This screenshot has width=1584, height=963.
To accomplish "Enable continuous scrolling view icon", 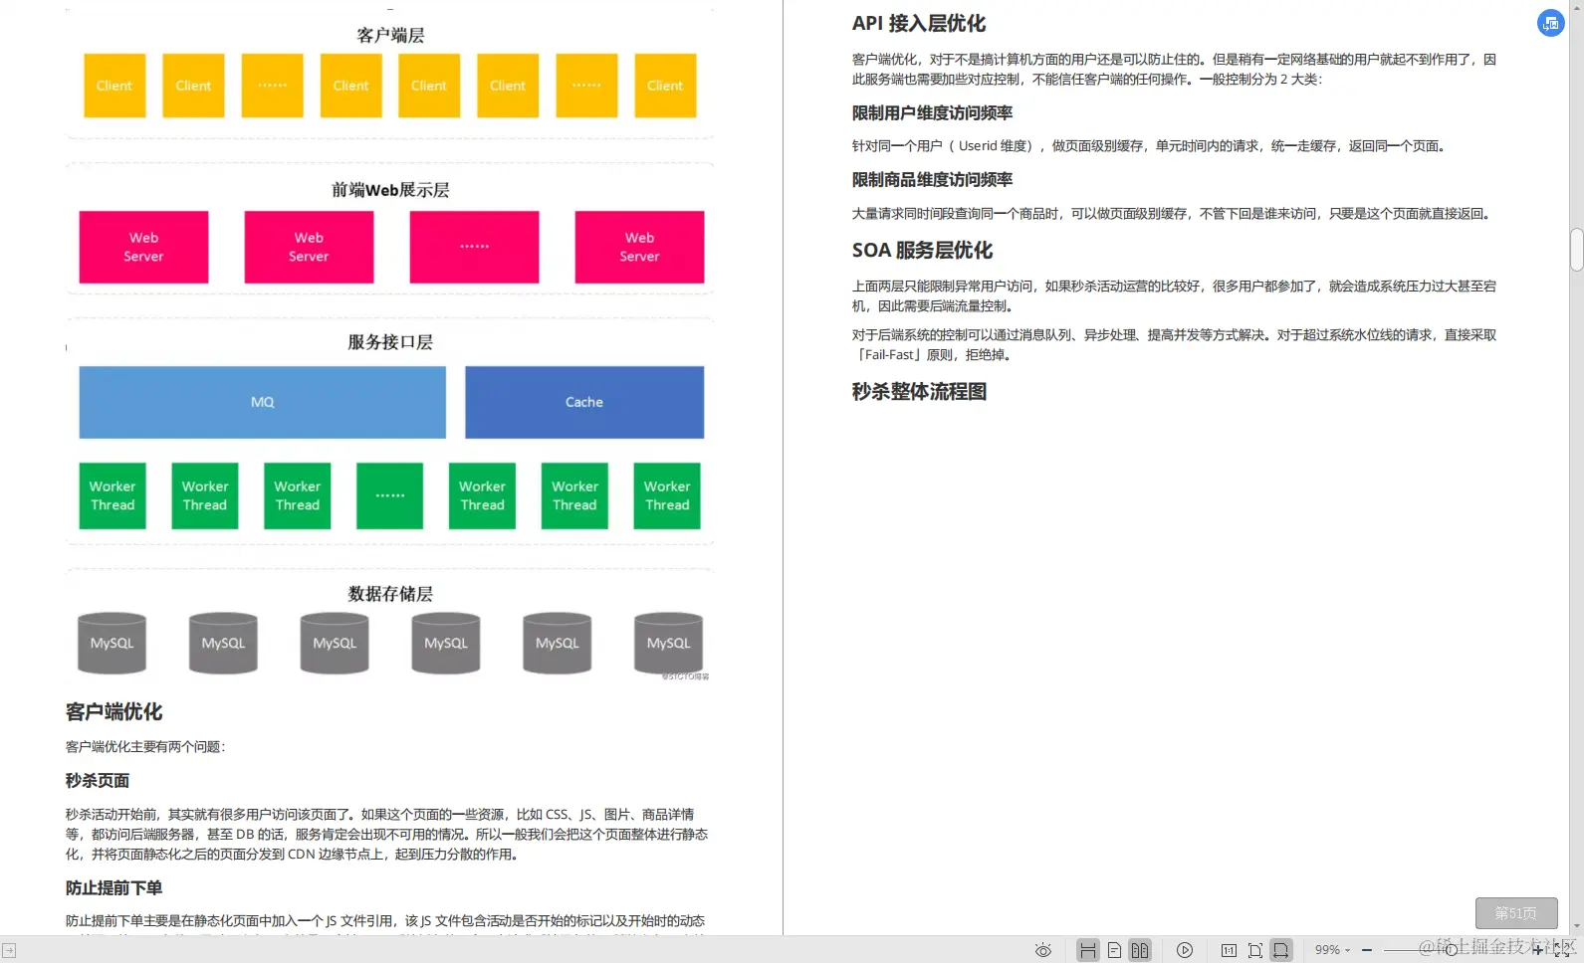I will pyautogui.click(x=1088, y=950).
